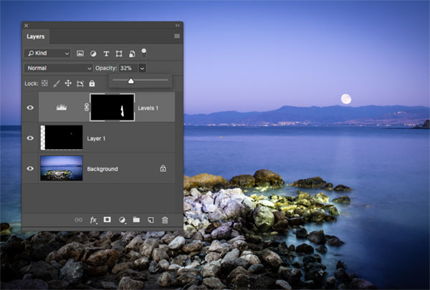This screenshot has height=290, width=430.
Task: Lock position move icon
Action: [x=68, y=83]
